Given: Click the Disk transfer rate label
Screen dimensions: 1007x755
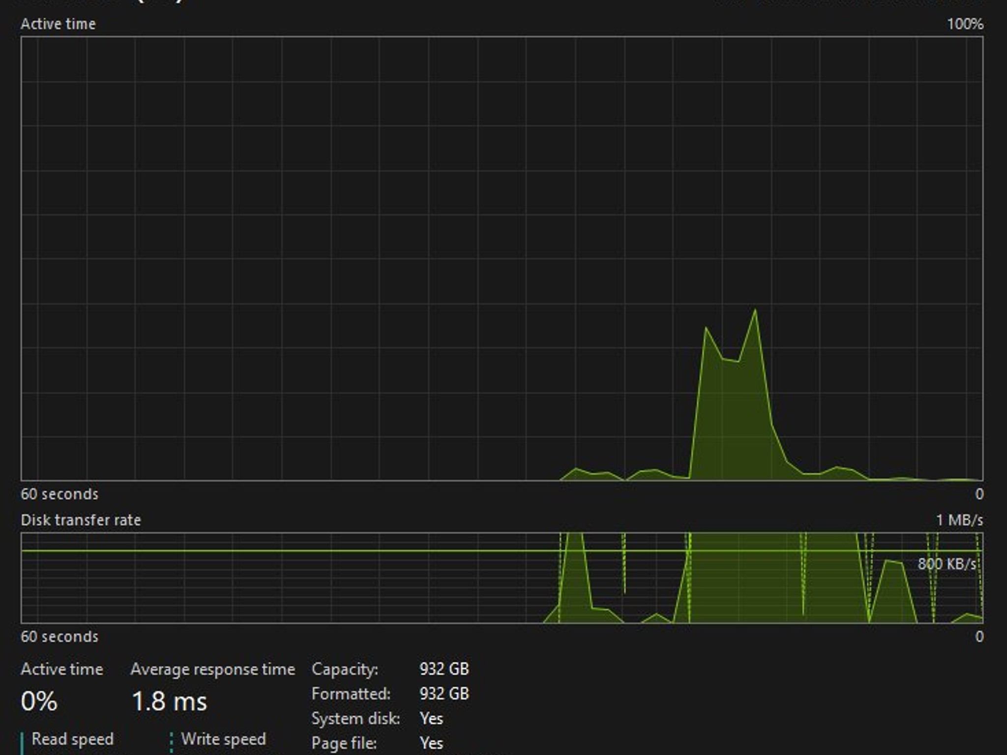Looking at the screenshot, I should pos(81,520).
